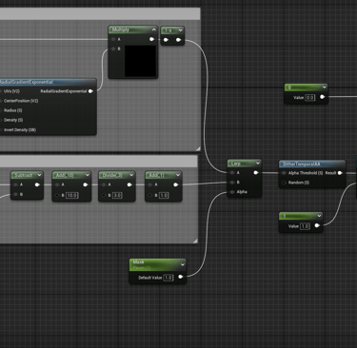Expand the chevron on constant node 1
This screenshot has width=357, height=348.
319,216
